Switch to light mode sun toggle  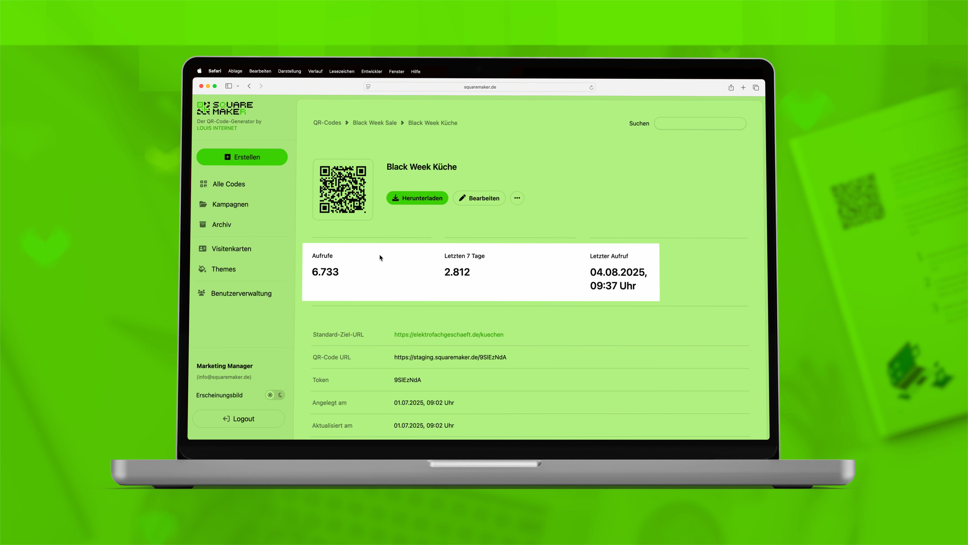click(270, 395)
